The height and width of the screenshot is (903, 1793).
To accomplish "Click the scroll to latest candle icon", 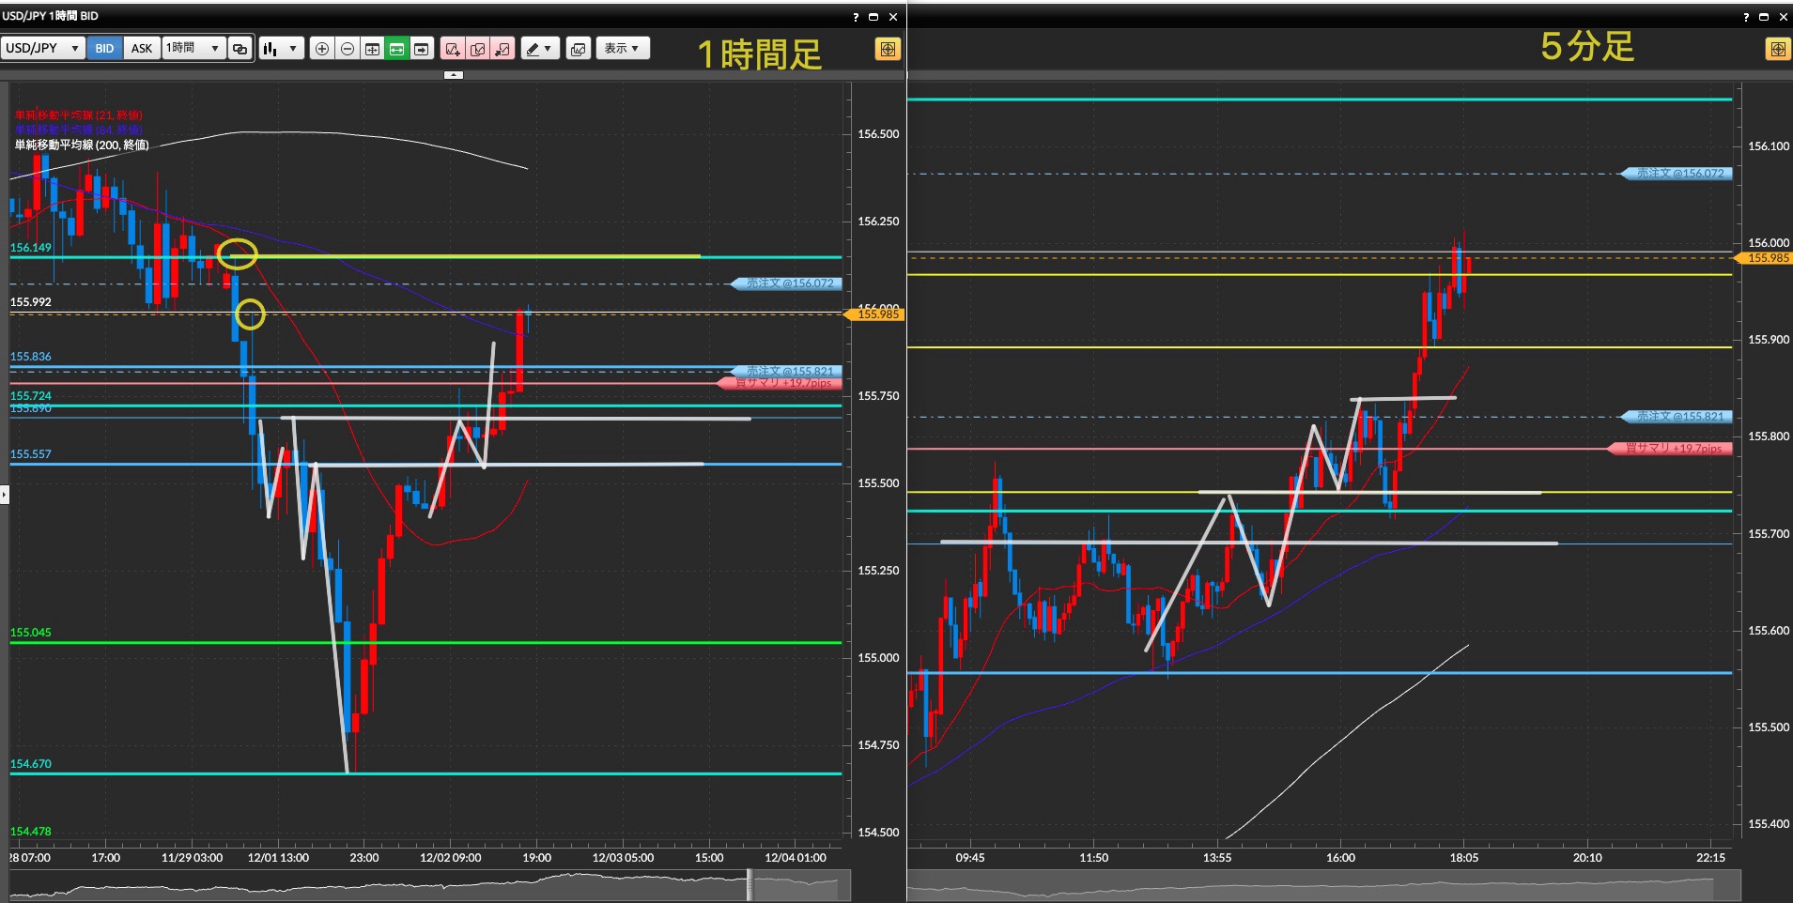I will coord(422,49).
